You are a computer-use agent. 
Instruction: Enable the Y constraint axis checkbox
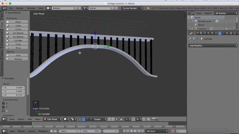tap(3, 107)
